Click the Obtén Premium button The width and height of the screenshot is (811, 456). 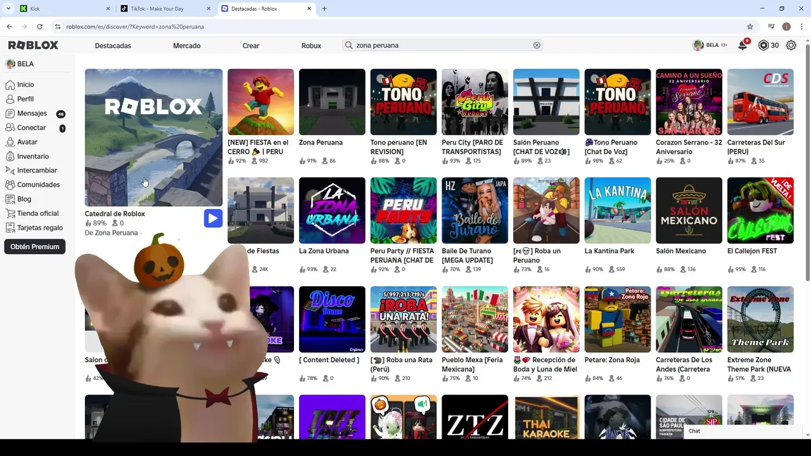coord(35,247)
